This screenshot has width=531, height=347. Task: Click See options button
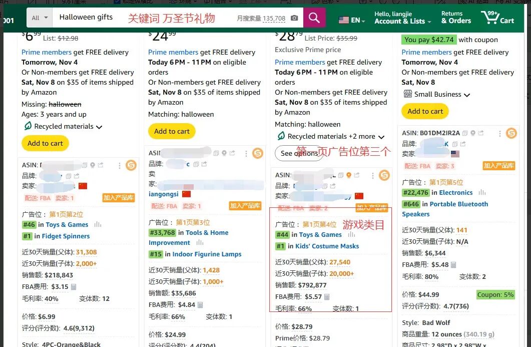click(x=299, y=153)
